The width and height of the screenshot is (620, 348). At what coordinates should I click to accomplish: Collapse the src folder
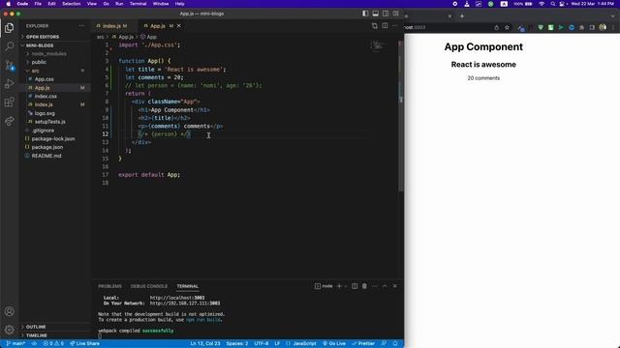tap(35, 71)
